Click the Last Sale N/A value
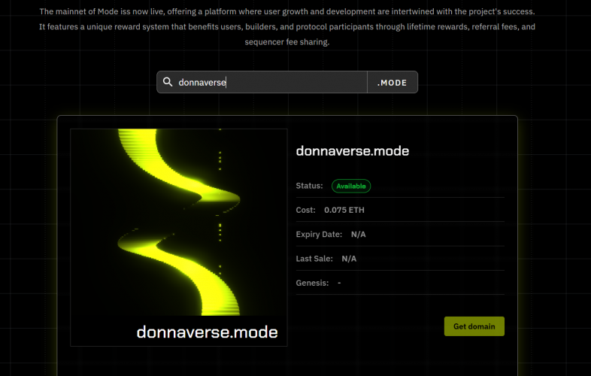 [349, 259]
